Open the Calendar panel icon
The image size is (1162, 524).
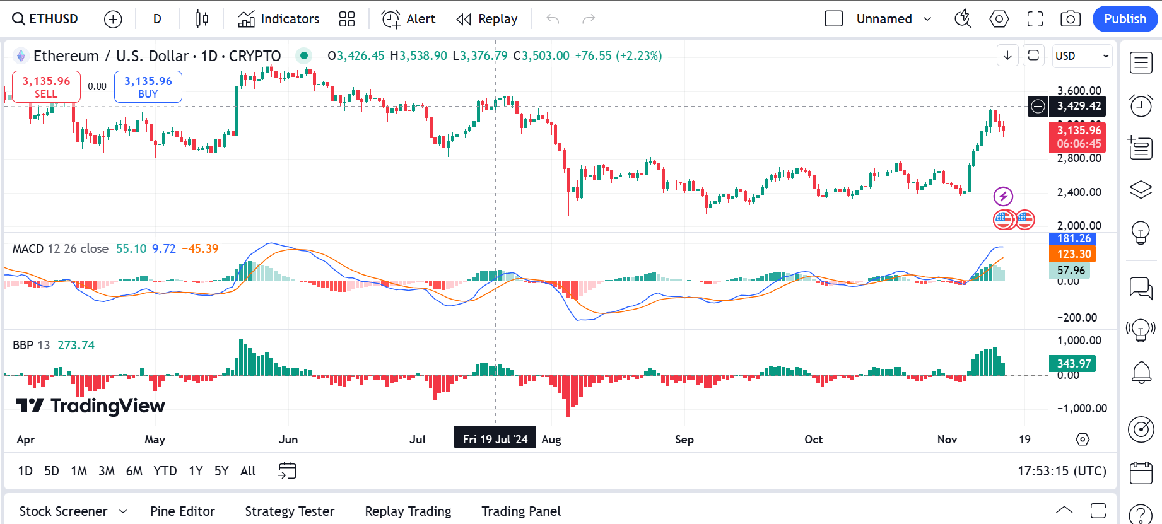(1141, 472)
